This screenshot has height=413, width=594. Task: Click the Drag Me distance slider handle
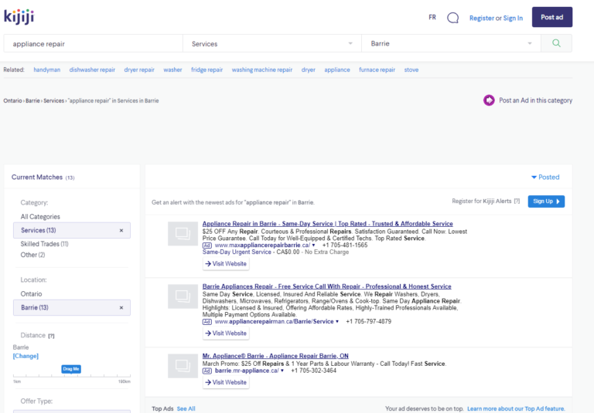pos(71,369)
